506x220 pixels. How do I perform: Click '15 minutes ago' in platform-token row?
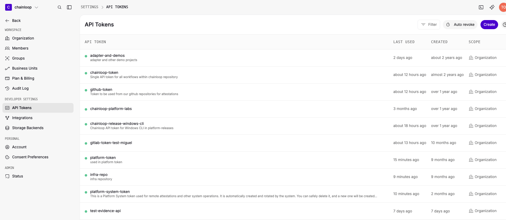(406, 160)
